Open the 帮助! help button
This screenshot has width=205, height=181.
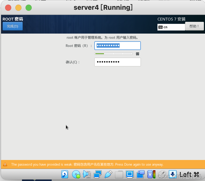tap(194, 26)
